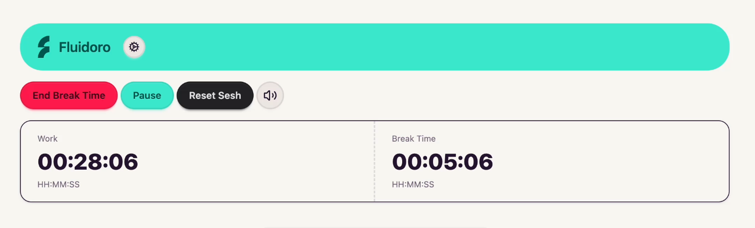Screen dimensions: 755x228
Task: Click HH:MM:SS label under Work timer
Action: click(x=58, y=185)
